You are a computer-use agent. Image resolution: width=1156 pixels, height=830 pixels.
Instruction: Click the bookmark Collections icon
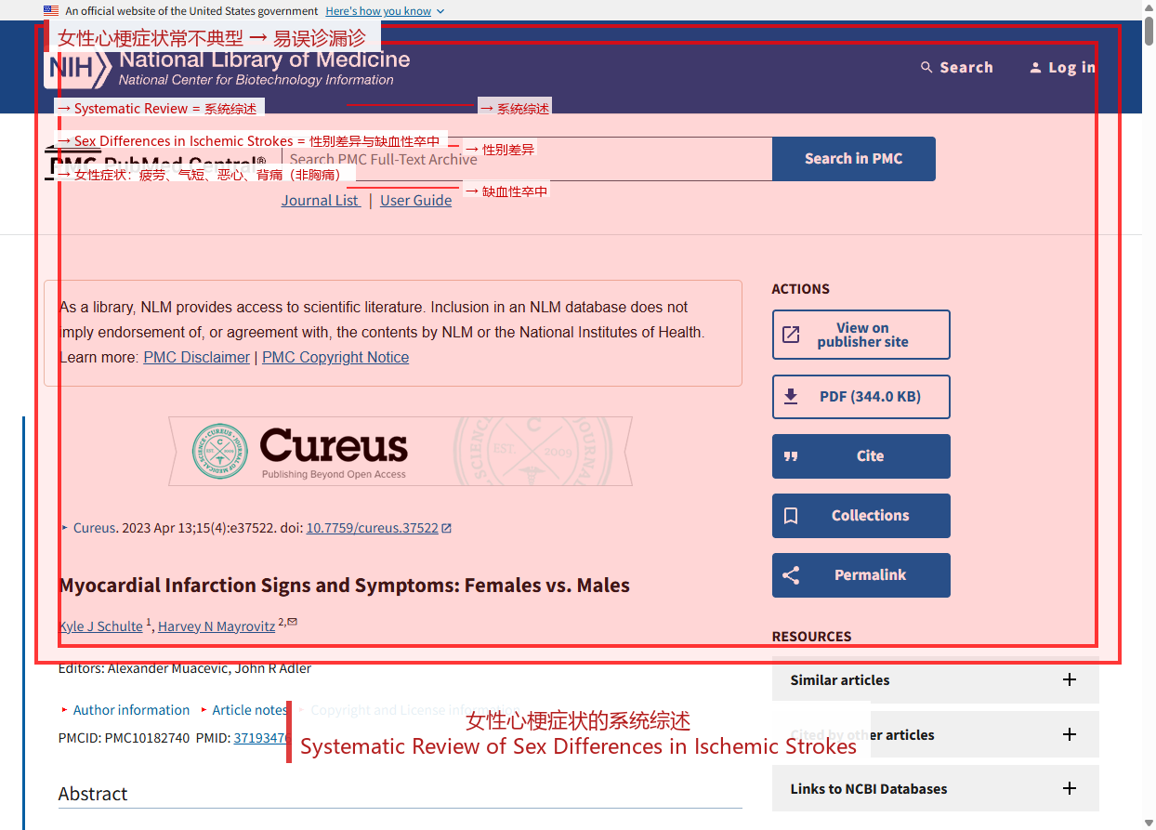(x=791, y=516)
